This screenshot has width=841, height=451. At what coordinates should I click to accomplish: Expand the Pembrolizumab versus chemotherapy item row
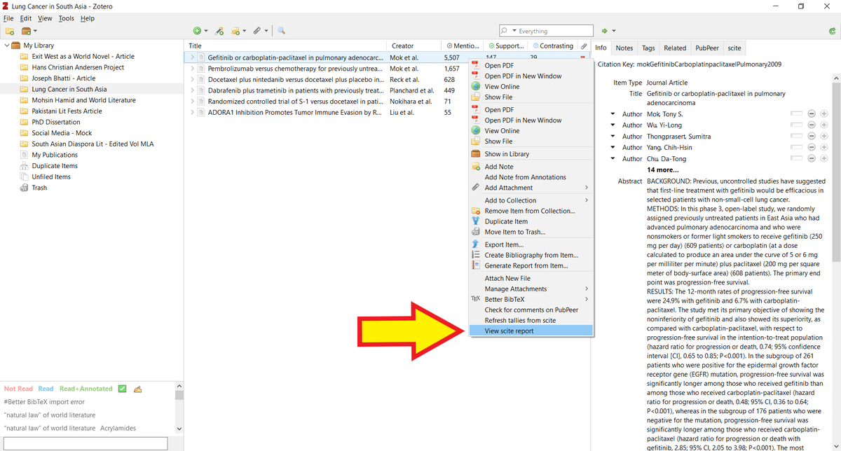point(191,69)
